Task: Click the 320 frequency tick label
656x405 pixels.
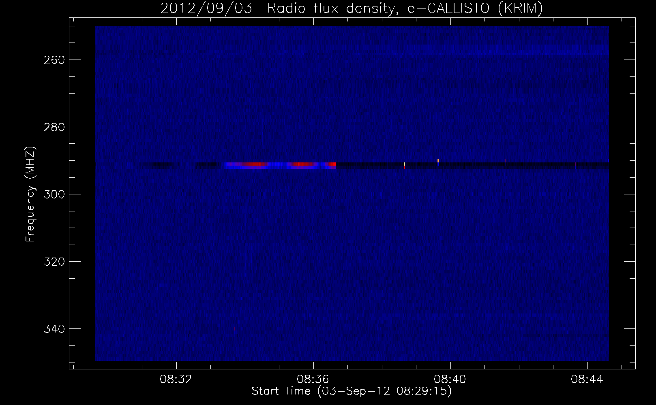Action: tap(54, 262)
